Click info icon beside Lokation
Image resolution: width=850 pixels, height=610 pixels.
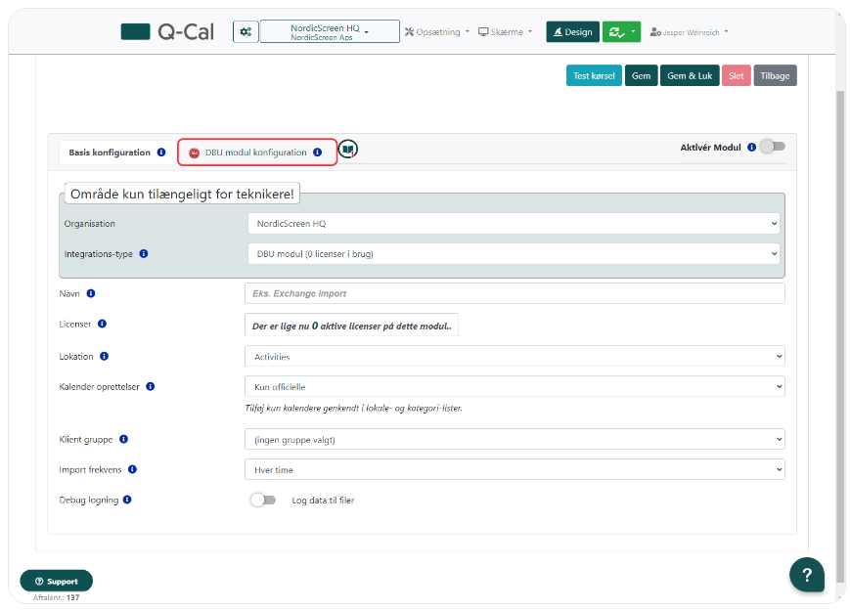(104, 356)
